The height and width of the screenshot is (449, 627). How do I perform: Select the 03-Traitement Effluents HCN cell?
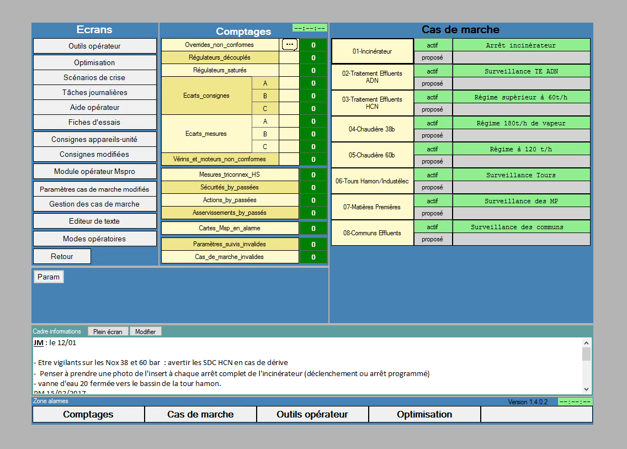point(372,103)
